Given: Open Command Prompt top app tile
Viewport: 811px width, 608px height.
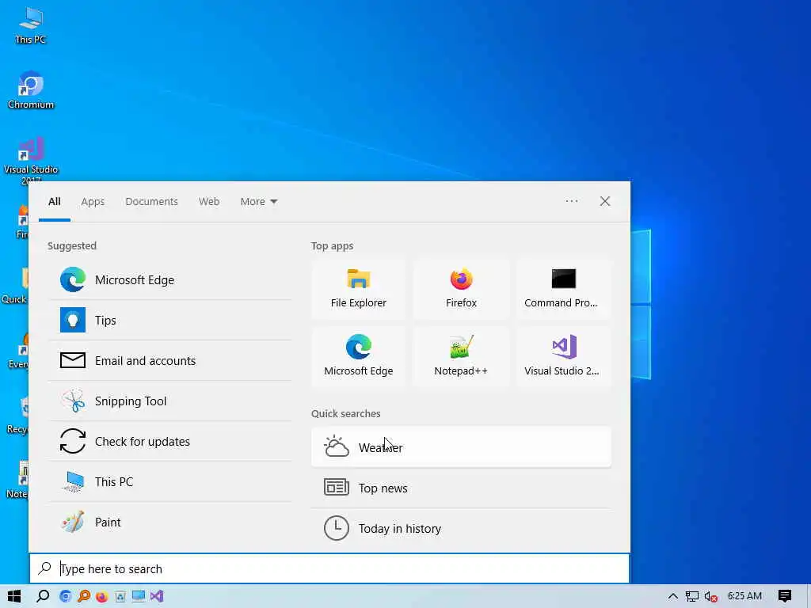Looking at the screenshot, I should [x=563, y=288].
